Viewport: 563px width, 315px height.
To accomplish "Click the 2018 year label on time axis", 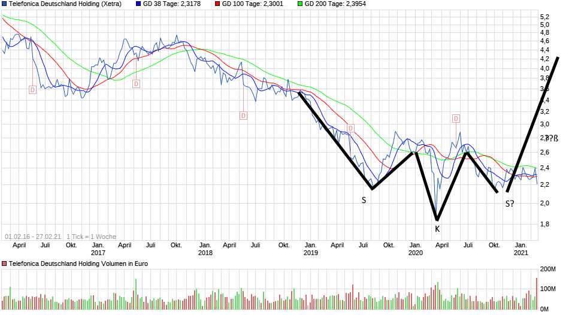I will pos(205,253).
